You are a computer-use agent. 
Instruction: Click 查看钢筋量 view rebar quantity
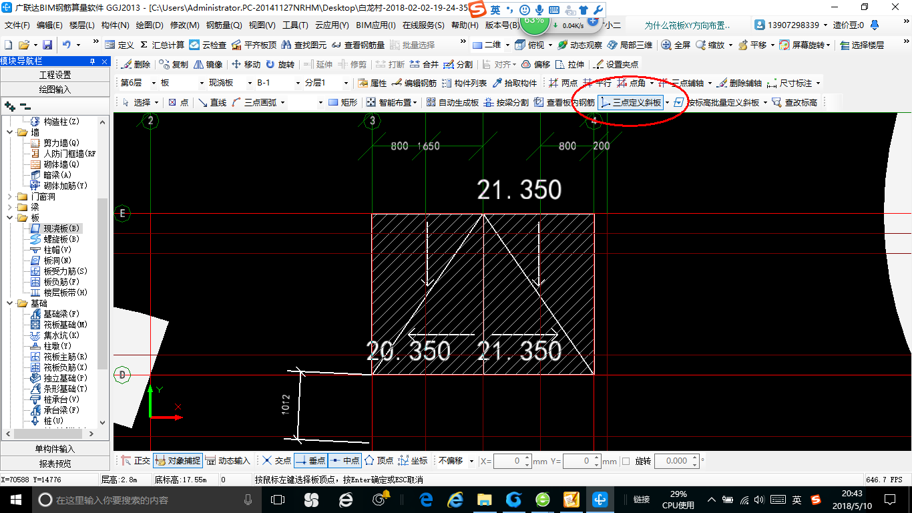(x=358, y=45)
